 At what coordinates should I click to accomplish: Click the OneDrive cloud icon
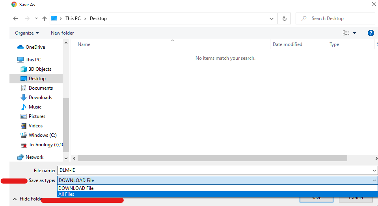(20, 47)
